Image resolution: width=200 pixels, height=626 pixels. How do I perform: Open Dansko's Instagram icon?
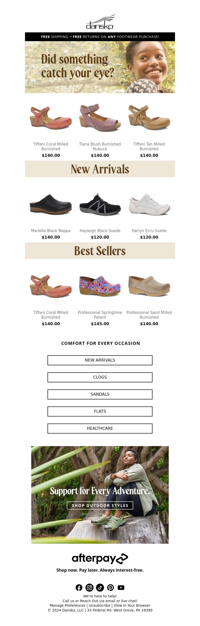pyautogui.click(x=89, y=587)
